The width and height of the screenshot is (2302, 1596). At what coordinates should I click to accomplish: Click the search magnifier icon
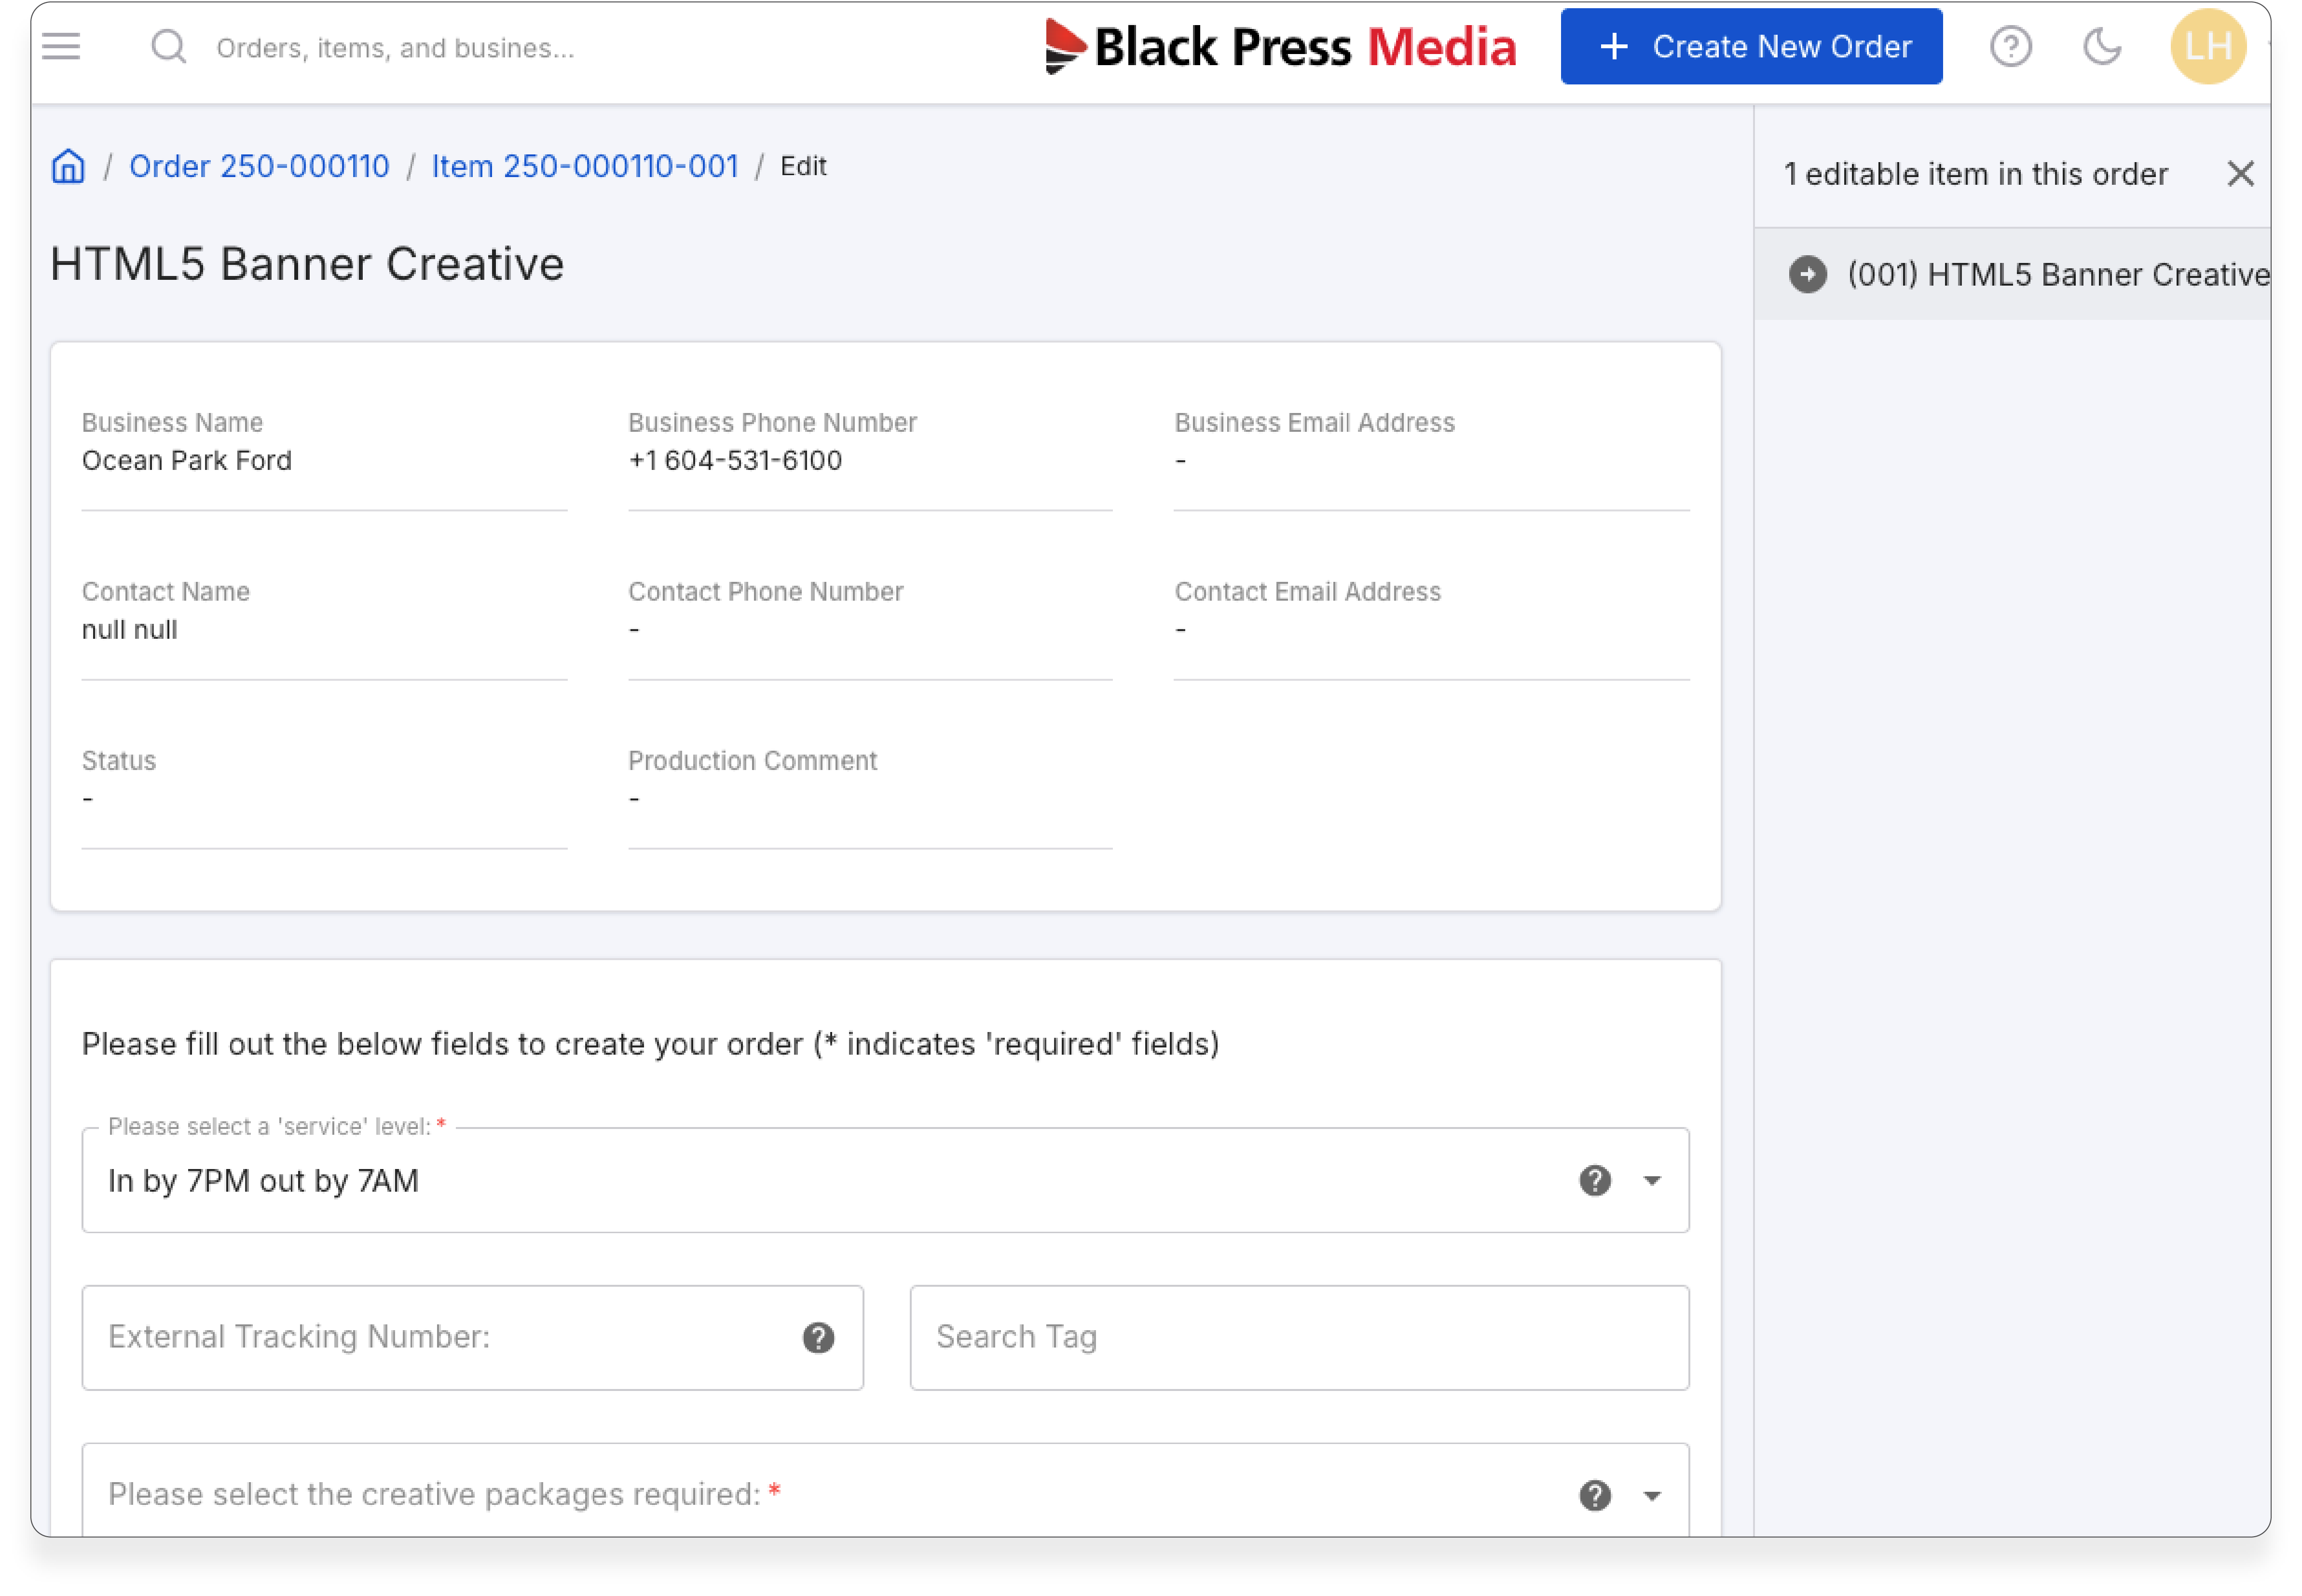coord(168,47)
